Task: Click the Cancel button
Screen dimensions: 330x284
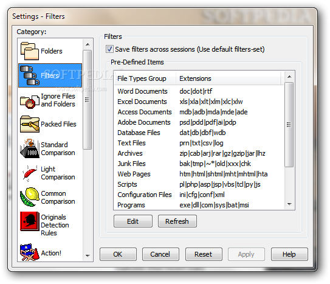Action: tap(160, 254)
